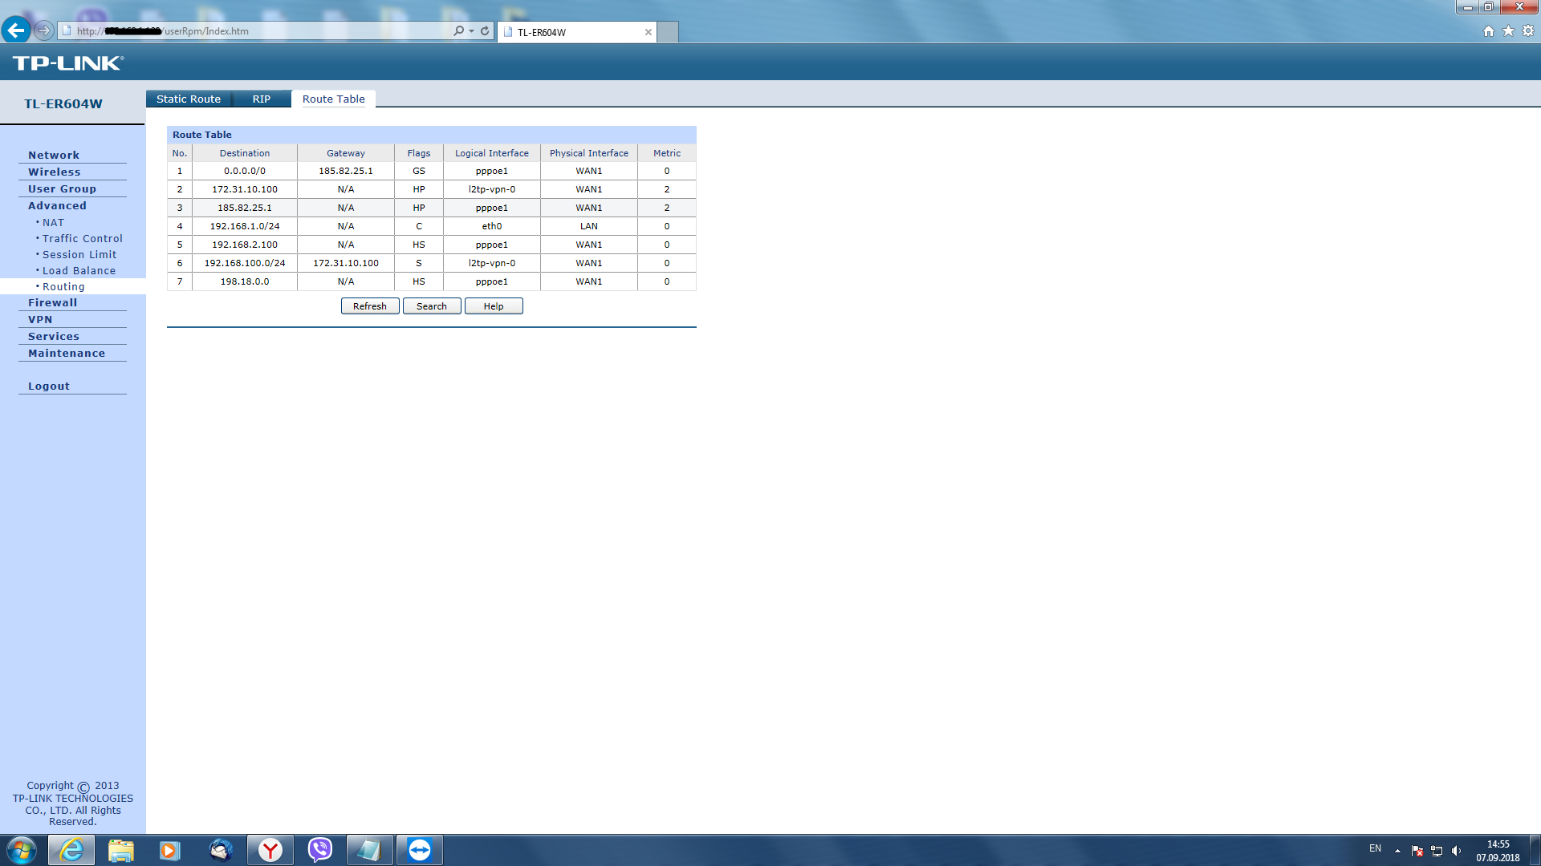The image size is (1541, 866).
Task: Open Traffic Control settings
Action: click(x=83, y=238)
